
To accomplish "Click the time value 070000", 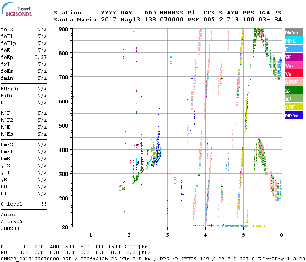I will (x=172, y=20).
